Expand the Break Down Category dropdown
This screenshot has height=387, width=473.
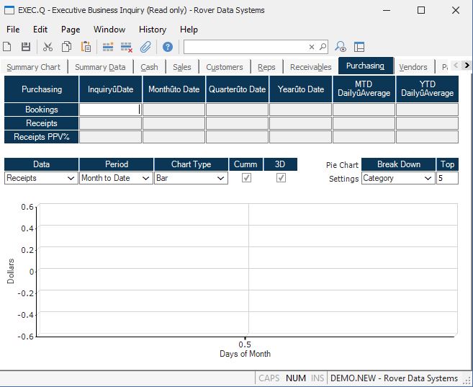[428, 178]
